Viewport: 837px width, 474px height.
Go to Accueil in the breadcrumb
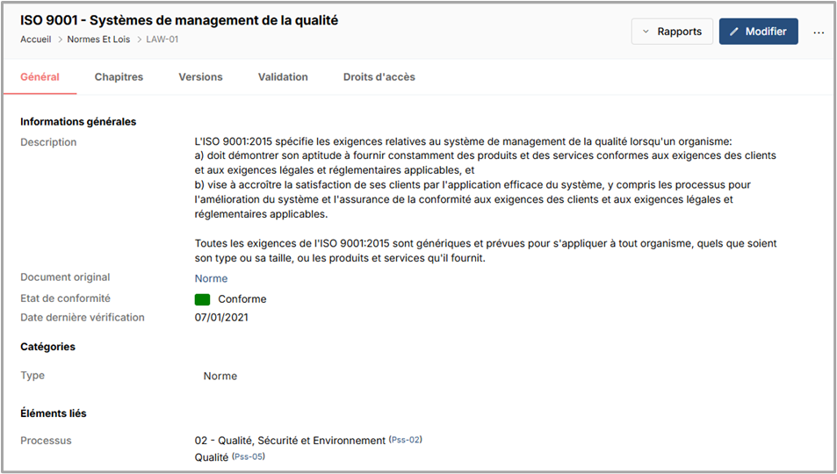click(36, 39)
